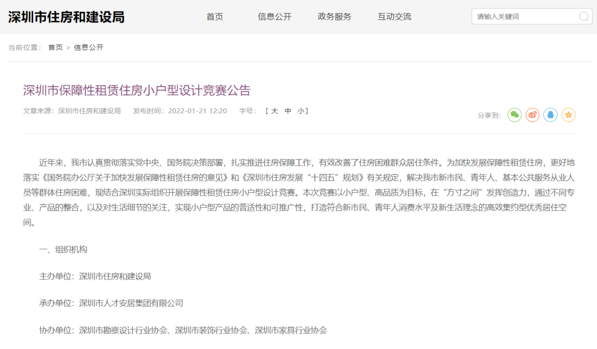The width and height of the screenshot is (597, 349).
Task: Click the 字号 label
Action: [x=248, y=111]
